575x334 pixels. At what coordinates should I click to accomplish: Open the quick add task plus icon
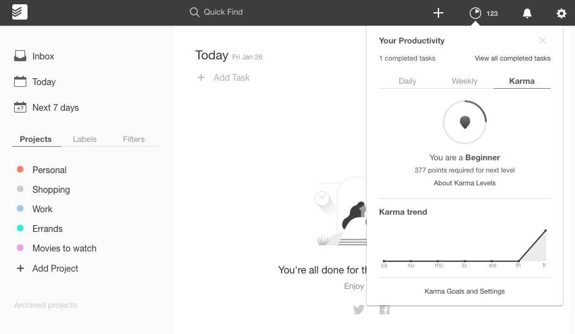click(x=438, y=13)
